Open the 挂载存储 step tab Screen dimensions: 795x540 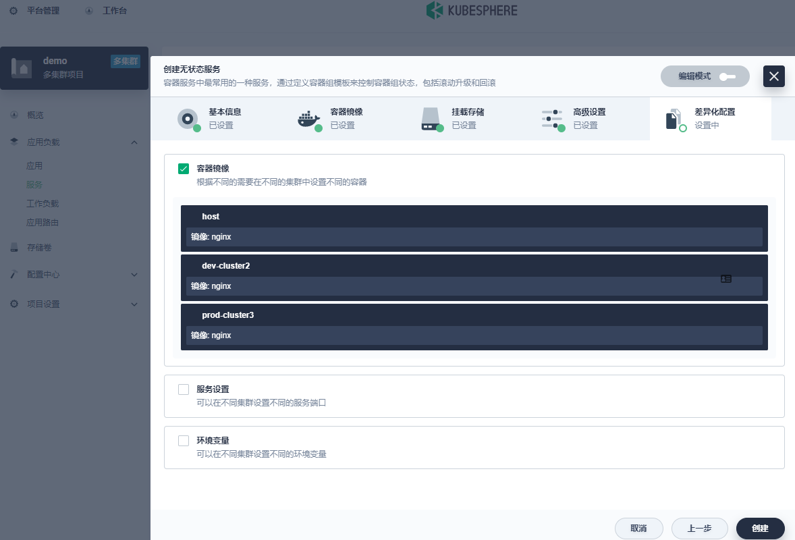click(x=467, y=119)
